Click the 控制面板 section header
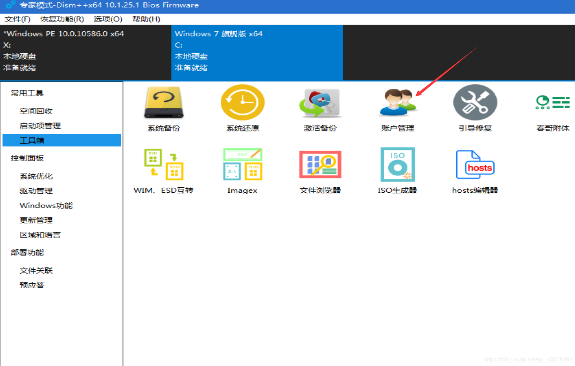575x366 pixels. click(27, 158)
